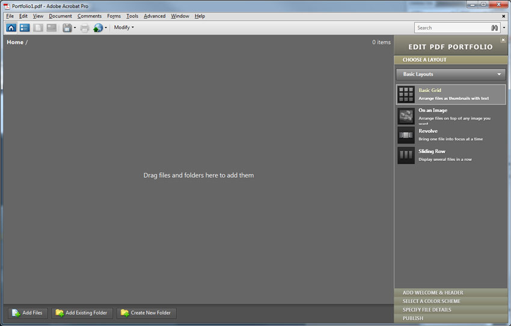Click the printer icon in toolbar
The height and width of the screenshot is (326, 511).
(85, 28)
